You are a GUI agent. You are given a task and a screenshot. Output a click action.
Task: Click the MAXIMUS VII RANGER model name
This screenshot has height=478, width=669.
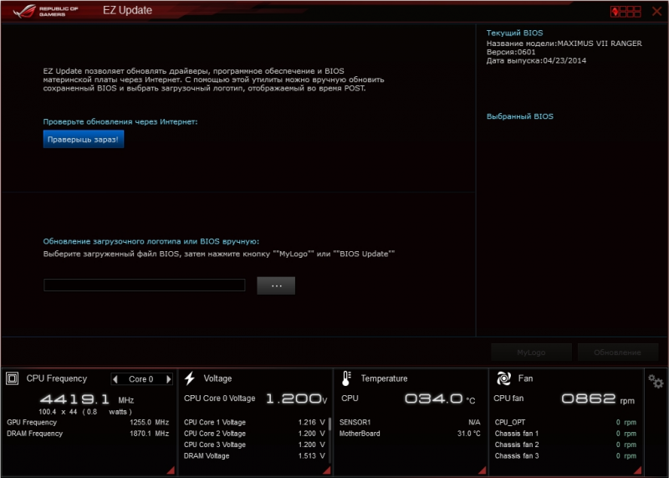600,44
